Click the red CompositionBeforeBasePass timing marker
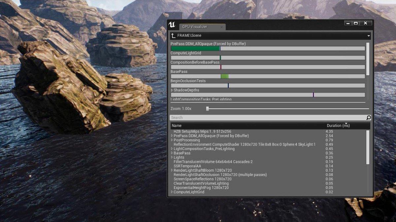This screenshot has height=222, width=396. pos(221,67)
